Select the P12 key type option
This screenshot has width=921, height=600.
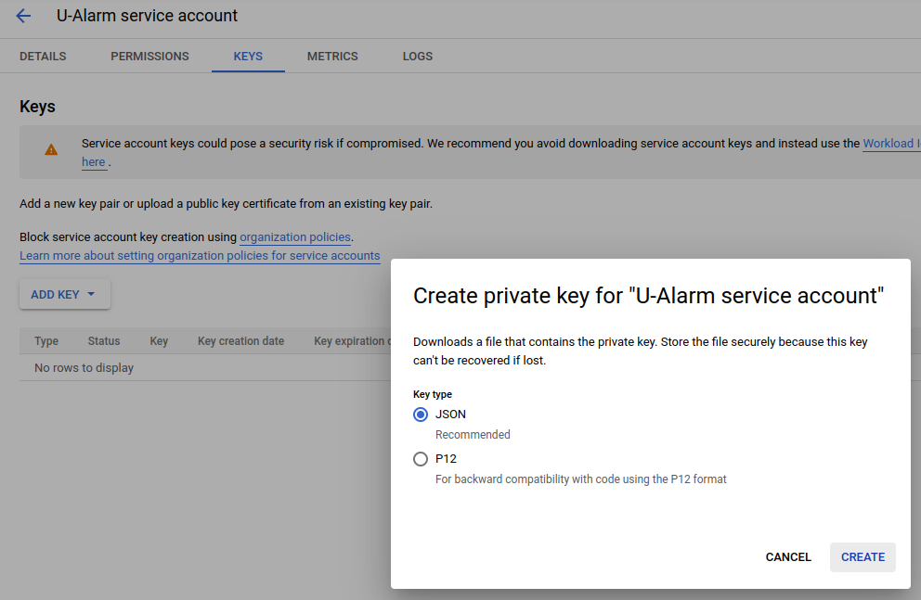point(421,459)
